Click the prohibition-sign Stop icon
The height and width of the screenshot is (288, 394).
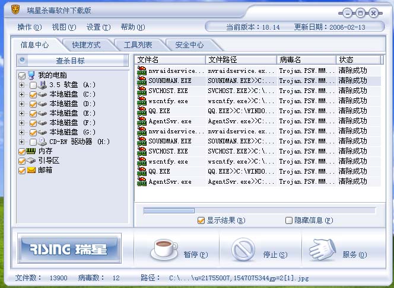243,249
